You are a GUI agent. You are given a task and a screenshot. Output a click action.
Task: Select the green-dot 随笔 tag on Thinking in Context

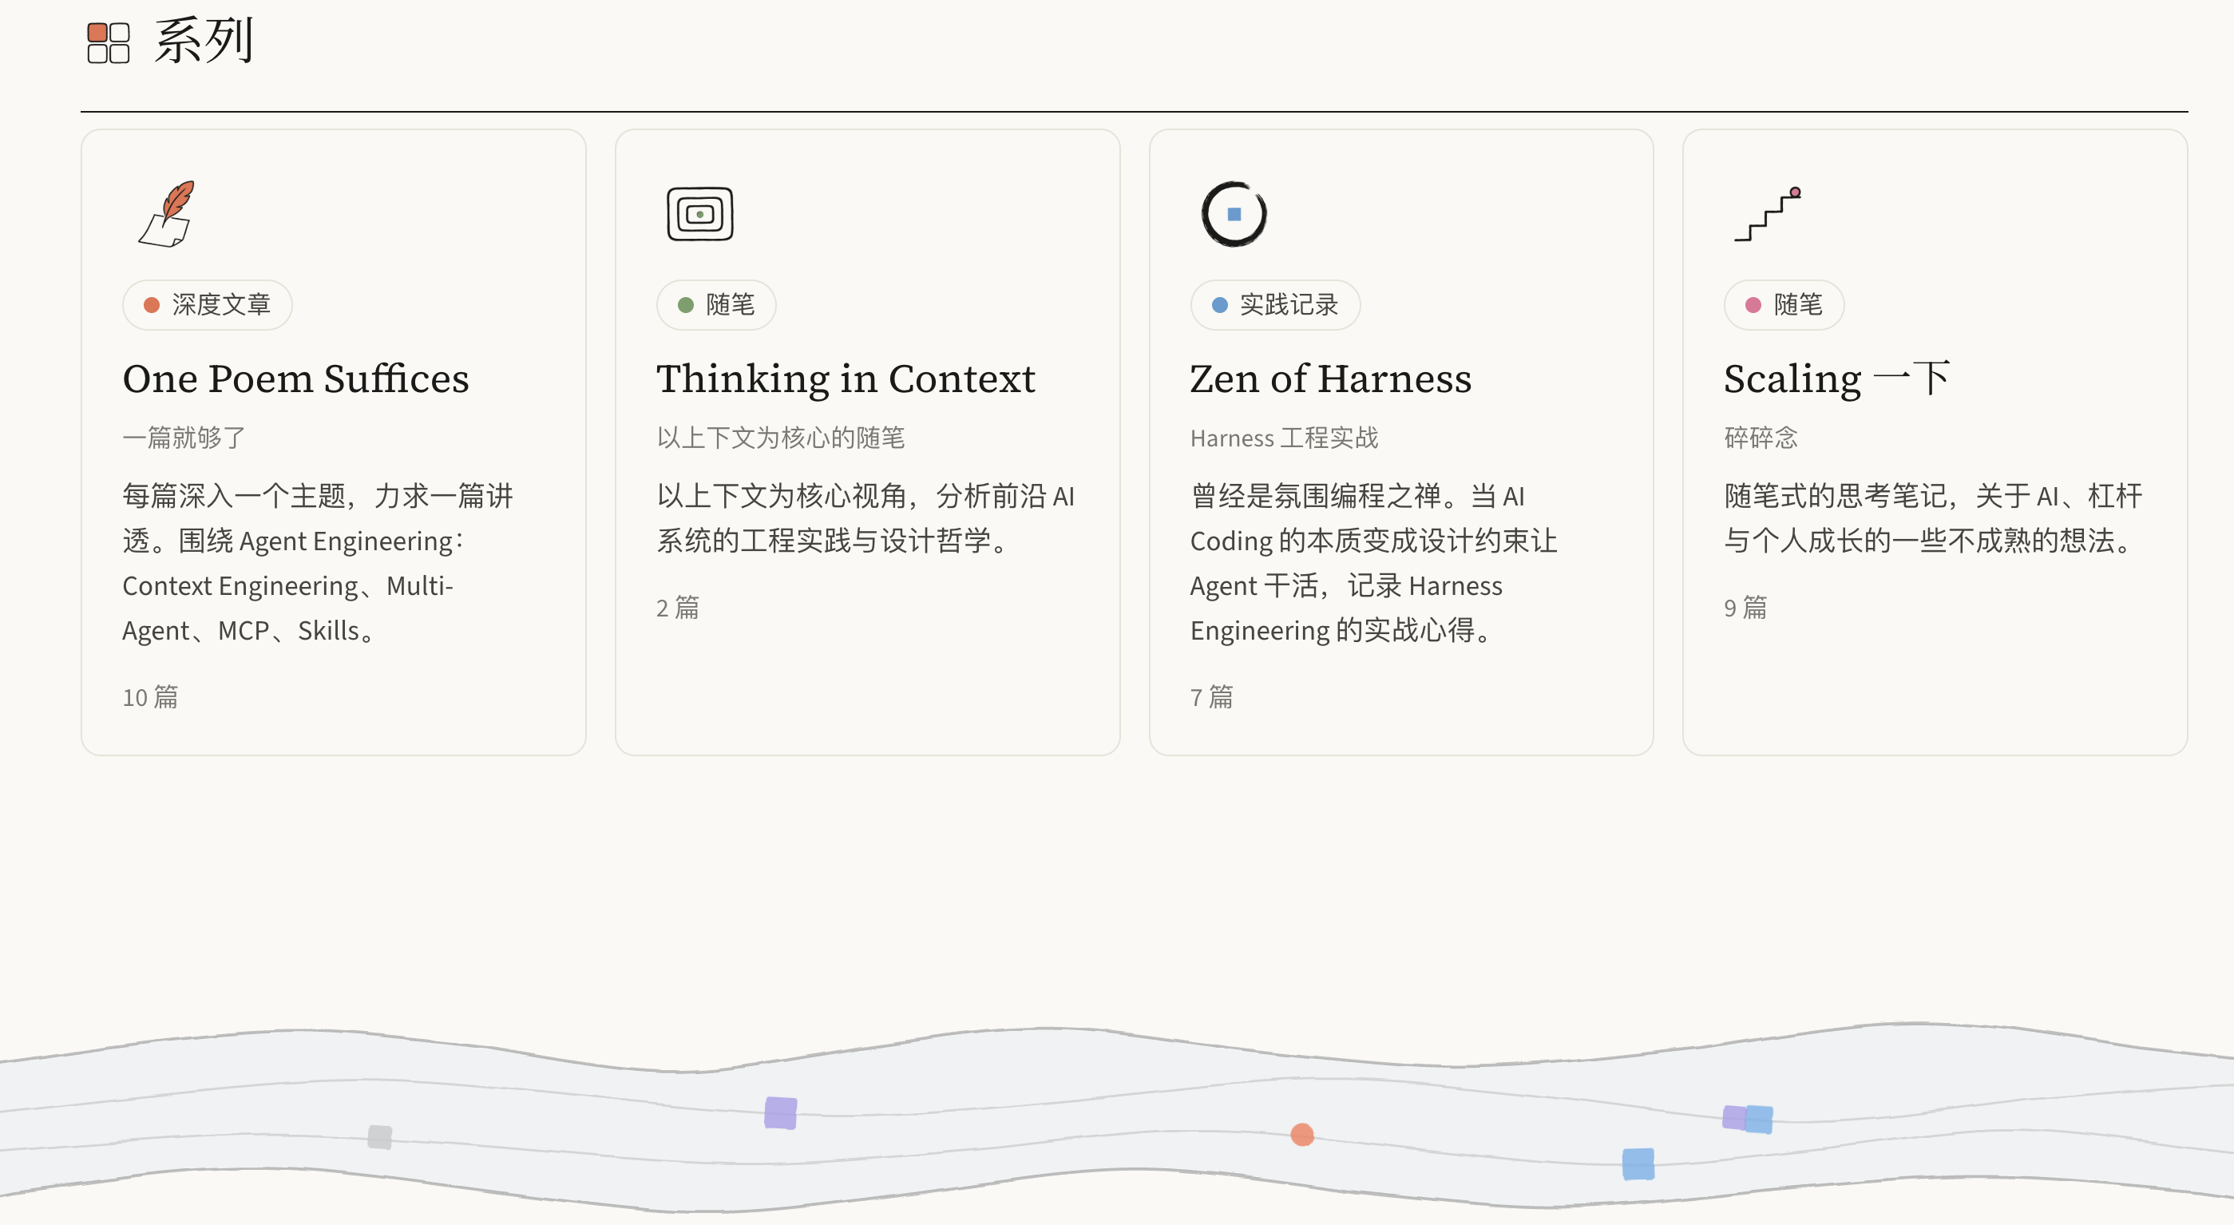click(716, 304)
